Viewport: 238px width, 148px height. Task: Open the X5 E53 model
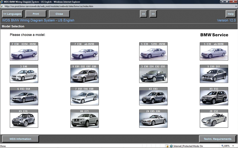click(214, 96)
